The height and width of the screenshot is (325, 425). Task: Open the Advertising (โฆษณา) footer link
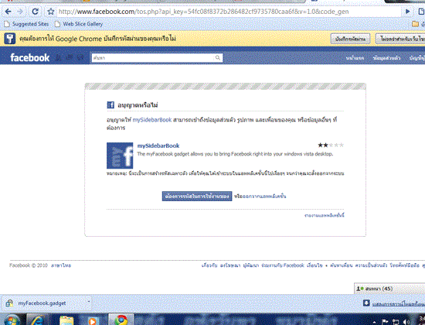230,265
